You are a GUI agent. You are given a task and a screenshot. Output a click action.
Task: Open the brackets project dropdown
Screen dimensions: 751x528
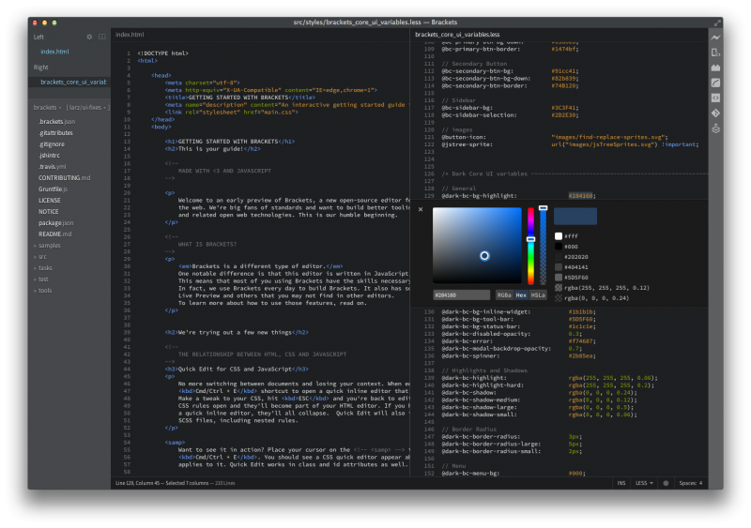click(x=47, y=107)
